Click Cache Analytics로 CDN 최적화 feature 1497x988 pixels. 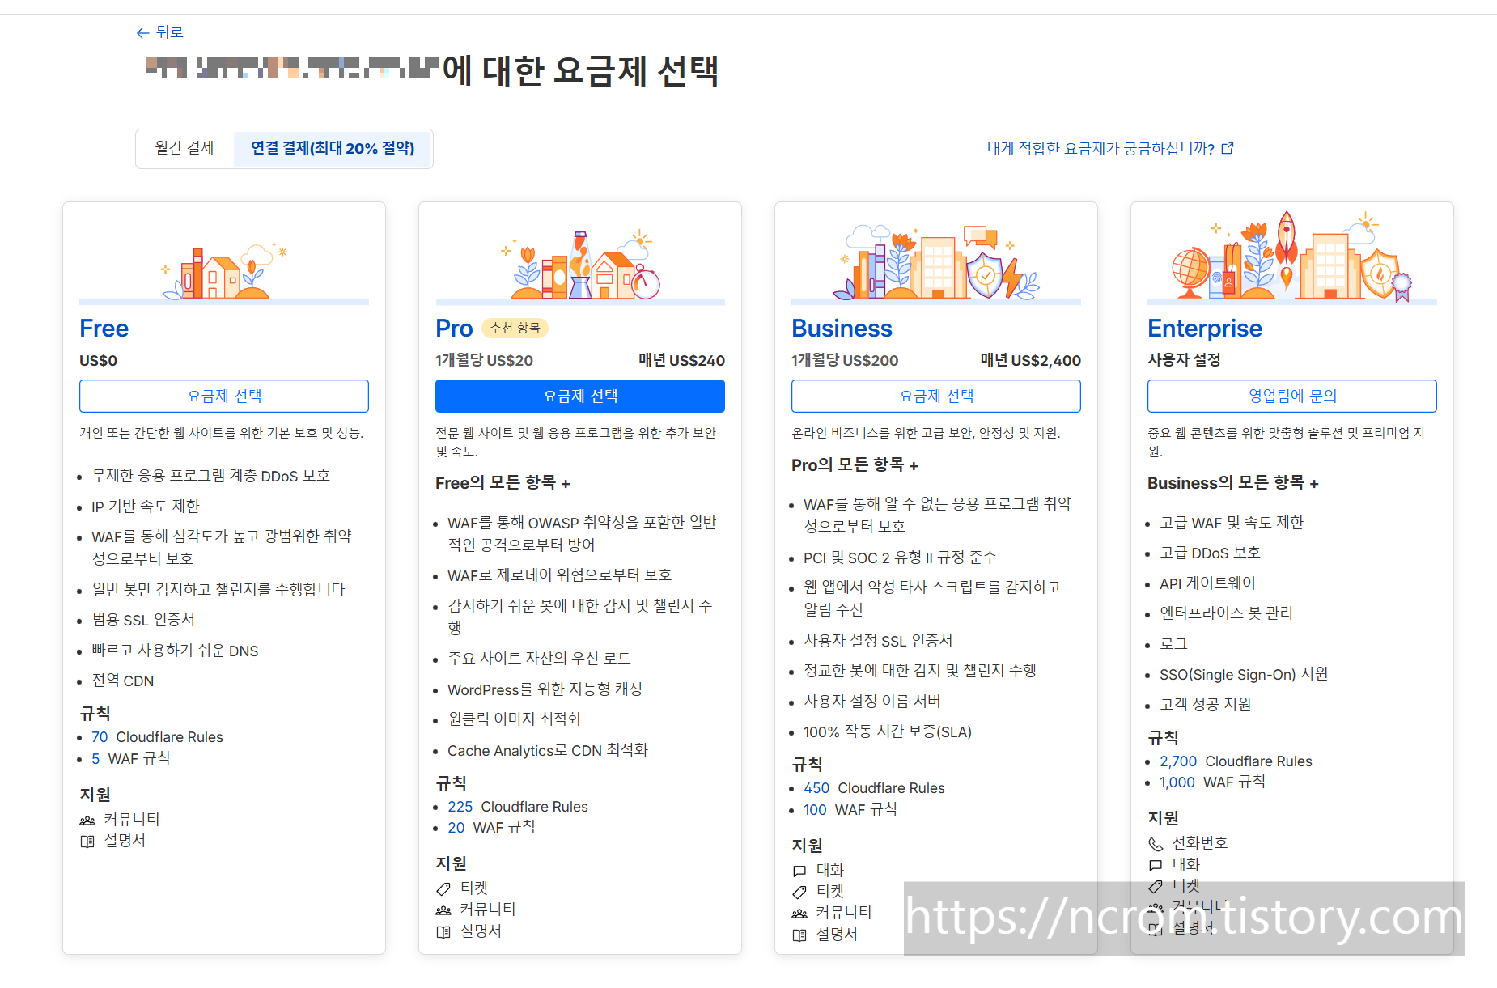coord(548,750)
